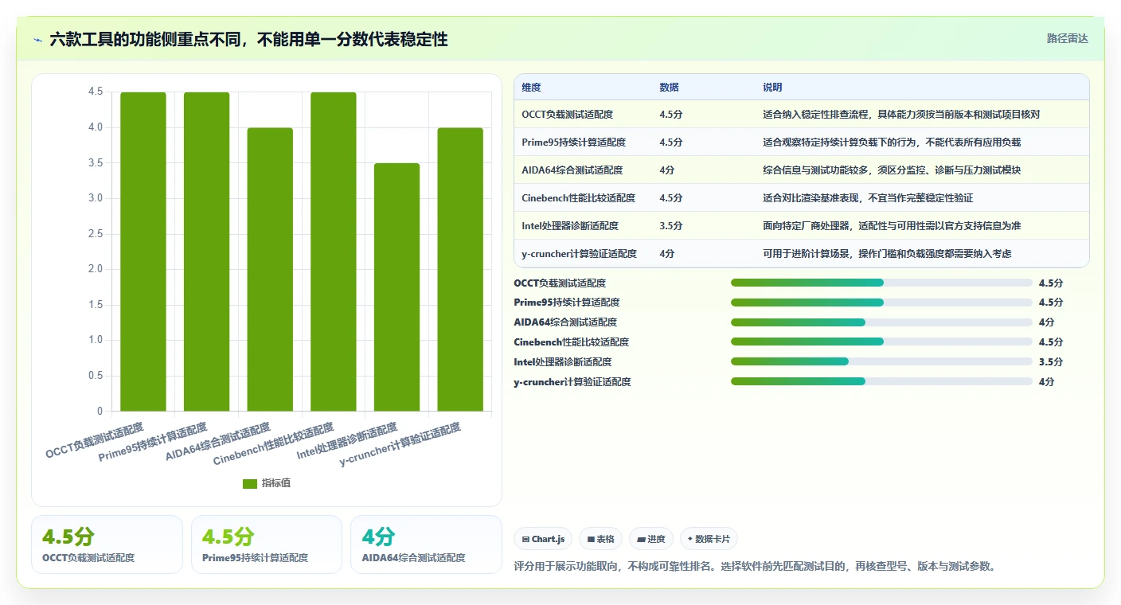
Task: Click the 进度 chip
Action: click(x=651, y=539)
